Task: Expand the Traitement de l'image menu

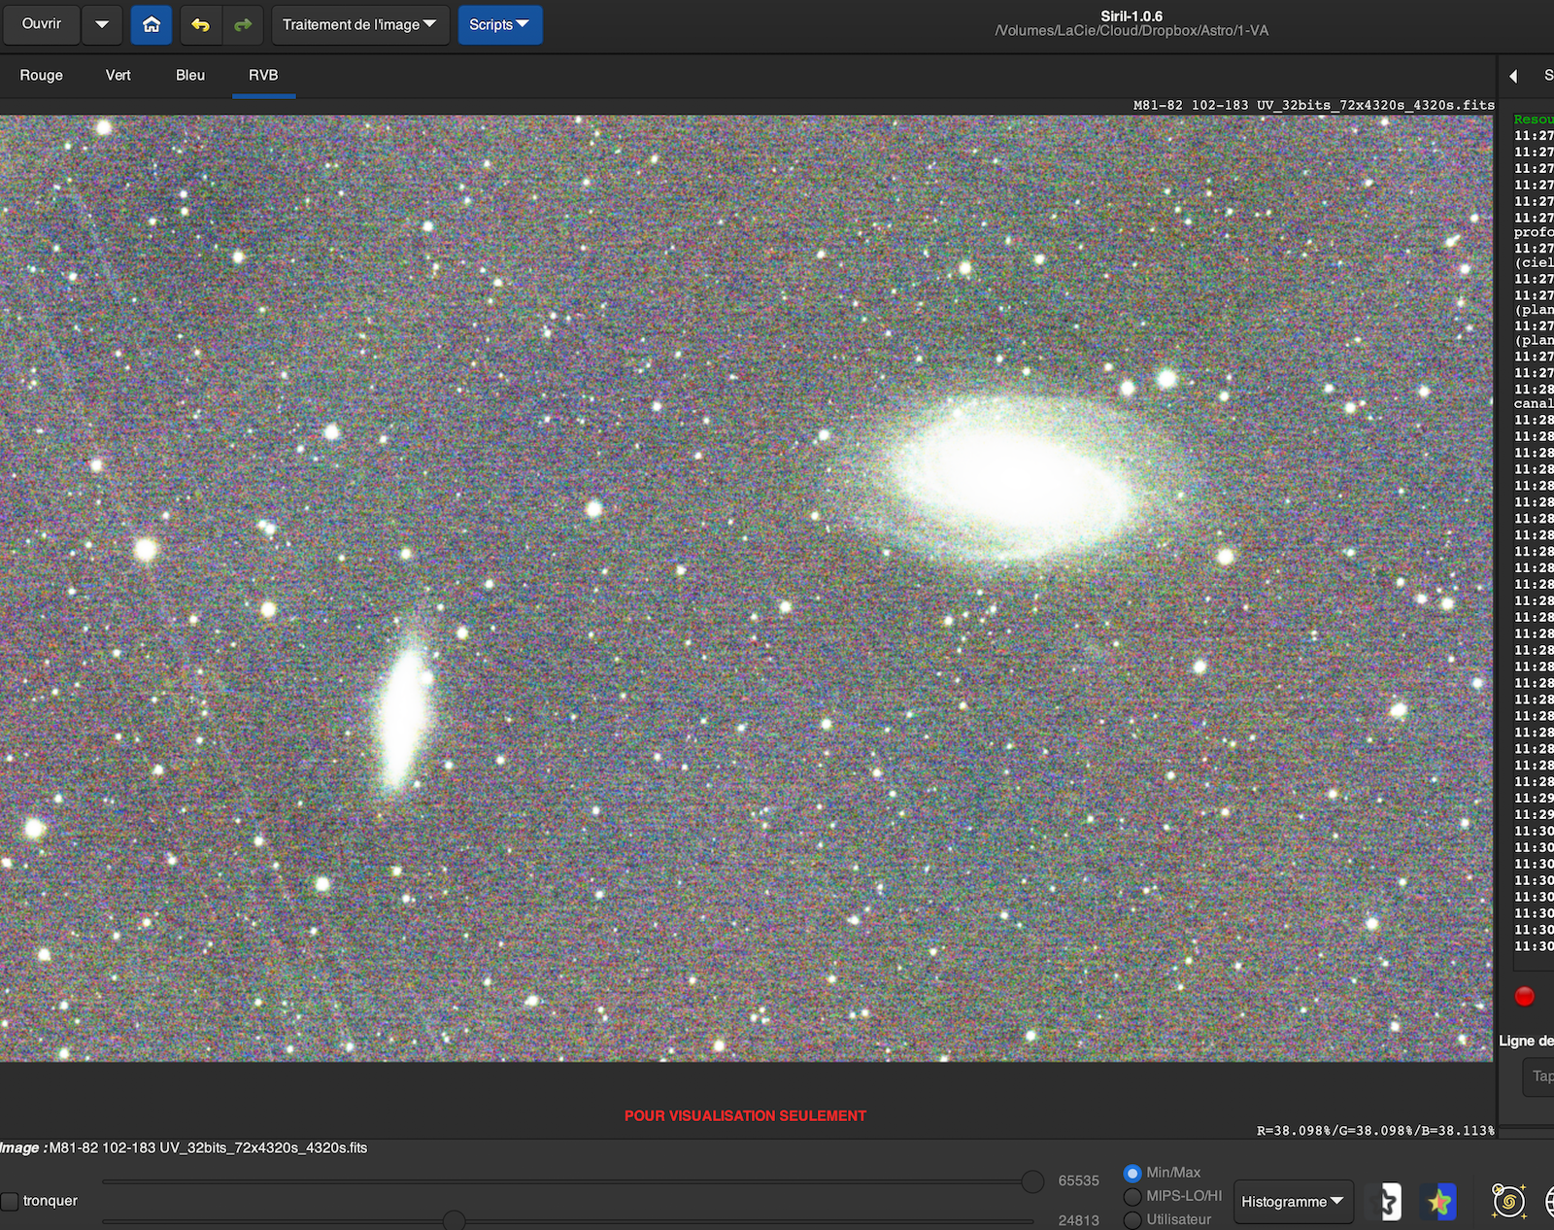Action: tap(359, 24)
